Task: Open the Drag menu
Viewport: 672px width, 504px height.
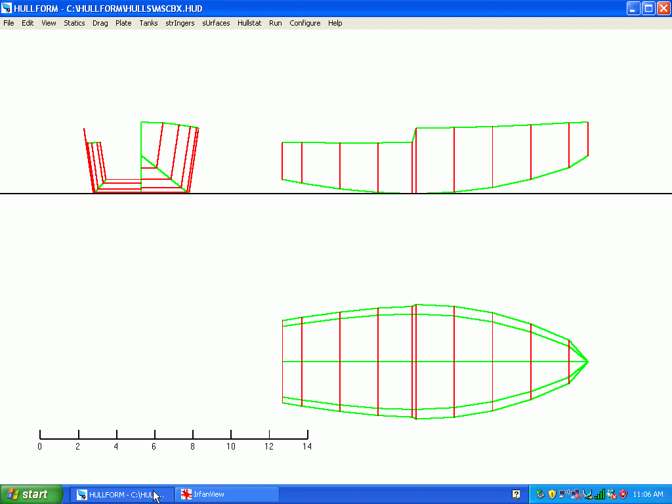Action: pyautogui.click(x=100, y=23)
